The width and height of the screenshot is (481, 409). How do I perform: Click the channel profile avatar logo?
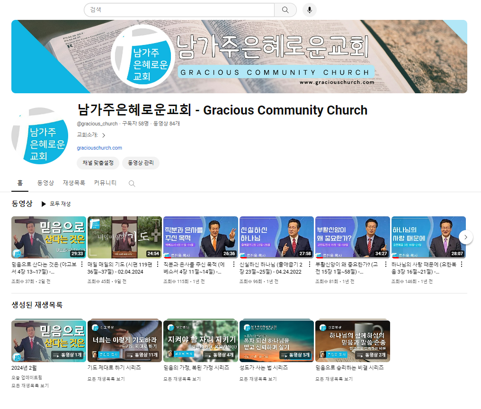(x=41, y=136)
